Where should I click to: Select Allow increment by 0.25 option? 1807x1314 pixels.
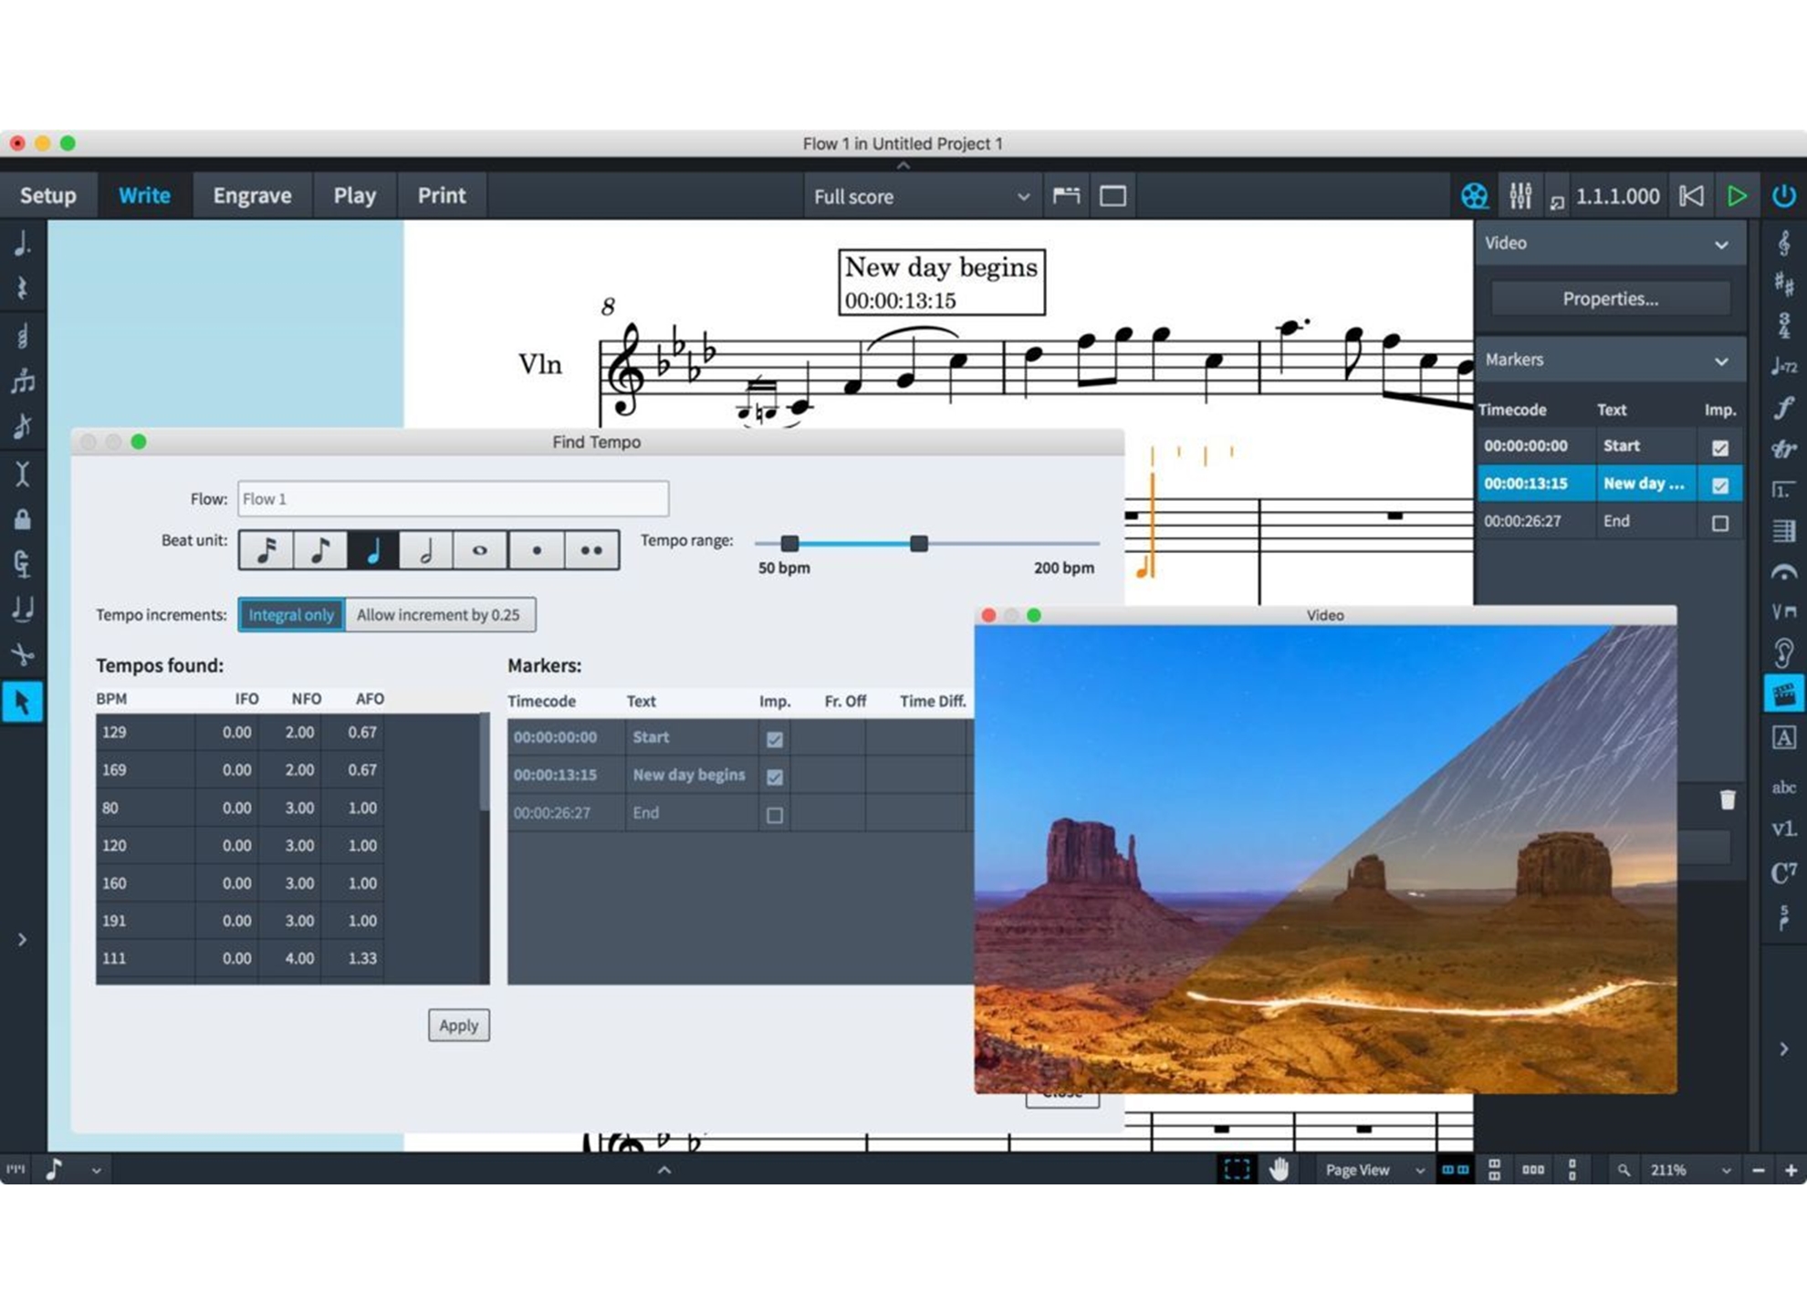coord(439,614)
